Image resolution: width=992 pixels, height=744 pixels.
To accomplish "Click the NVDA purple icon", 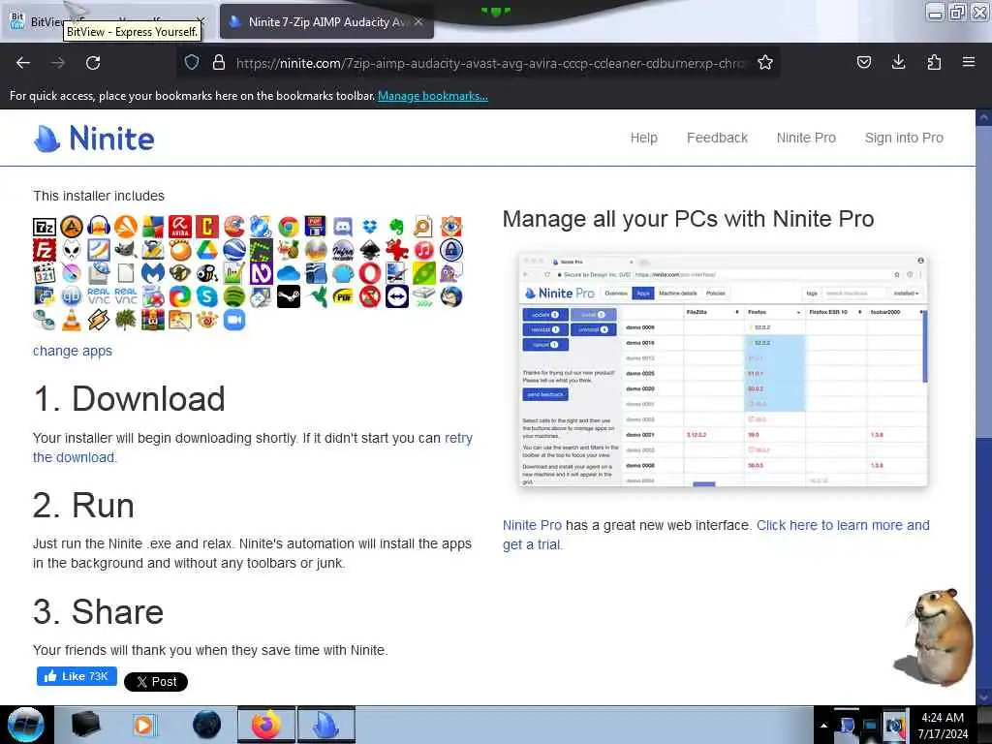I will coord(262,273).
